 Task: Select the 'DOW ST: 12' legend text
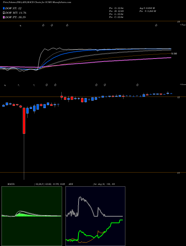click(13, 8)
